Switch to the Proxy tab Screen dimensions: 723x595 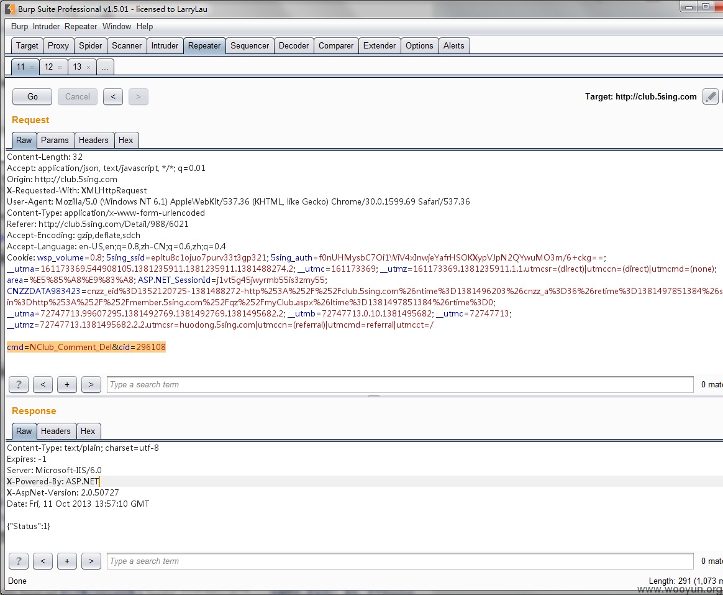(58, 46)
